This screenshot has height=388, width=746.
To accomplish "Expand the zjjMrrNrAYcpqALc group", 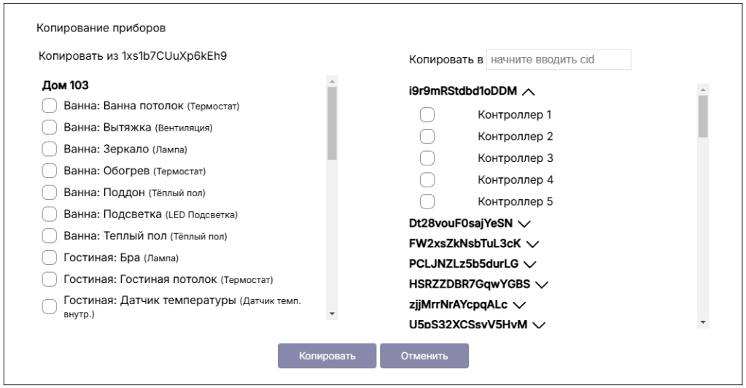I will click(519, 305).
